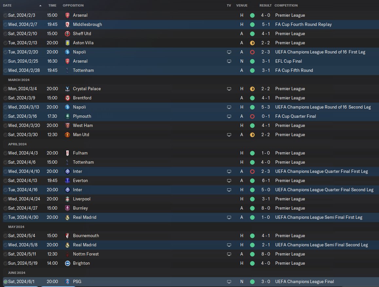Click the Middlesbrough club badge icon
Screen dimensions: 379x287
(x=67, y=25)
